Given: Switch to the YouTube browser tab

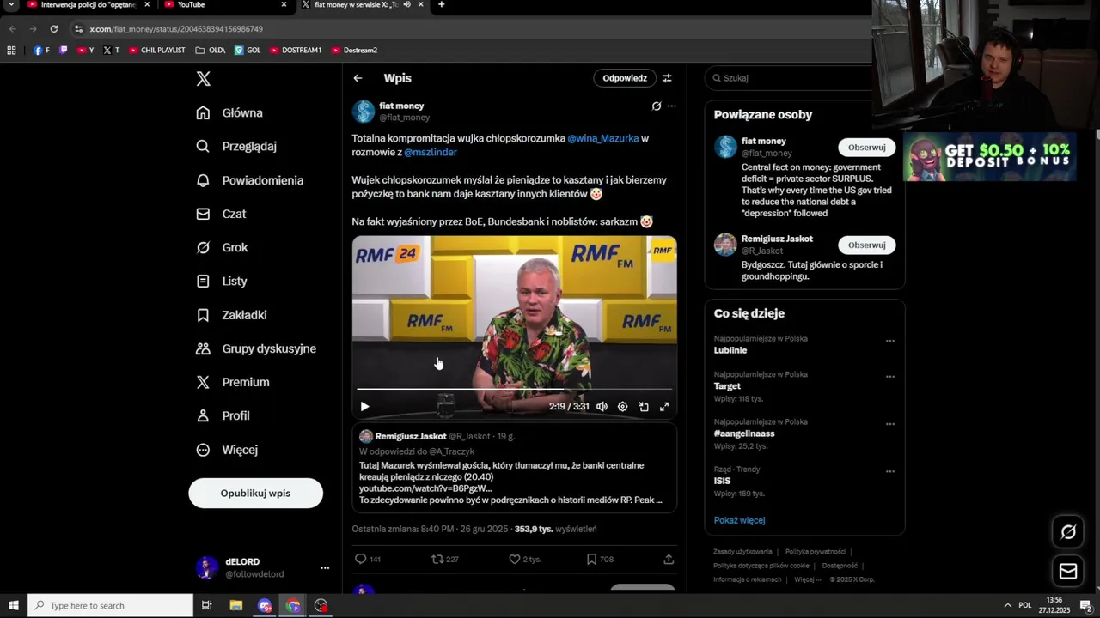Looking at the screenshot, I should (225, 5).
